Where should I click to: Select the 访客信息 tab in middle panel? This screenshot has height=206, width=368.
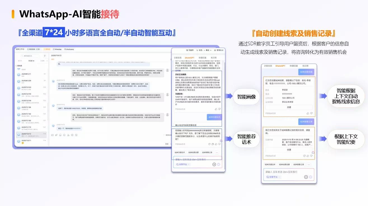tap(178, 58)
